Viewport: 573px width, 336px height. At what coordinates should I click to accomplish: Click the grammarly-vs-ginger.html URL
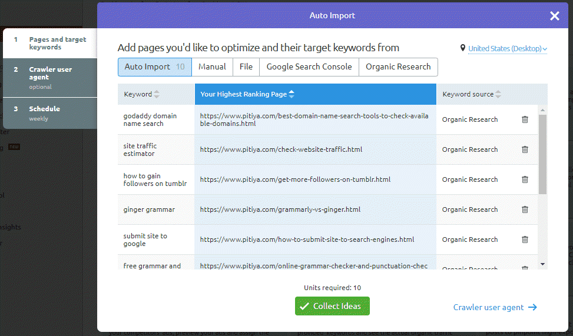click(280, 209)
